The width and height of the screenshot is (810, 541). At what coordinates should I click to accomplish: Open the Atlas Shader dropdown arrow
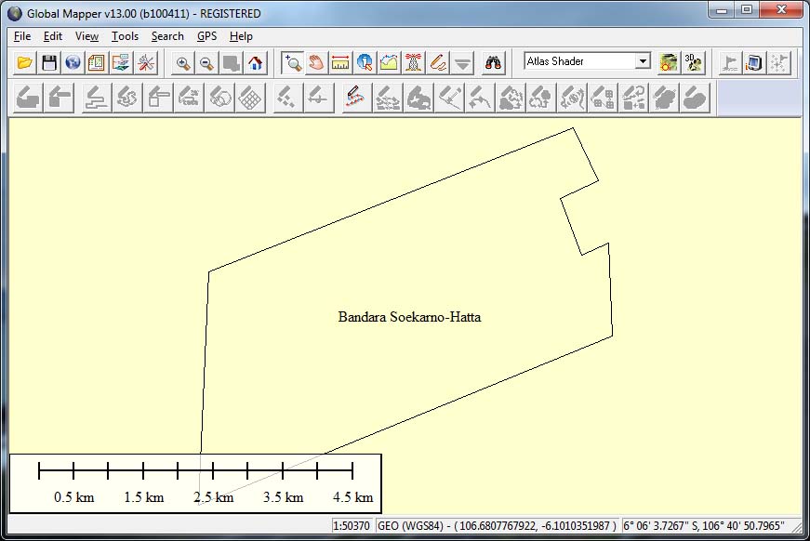(642, 61)
